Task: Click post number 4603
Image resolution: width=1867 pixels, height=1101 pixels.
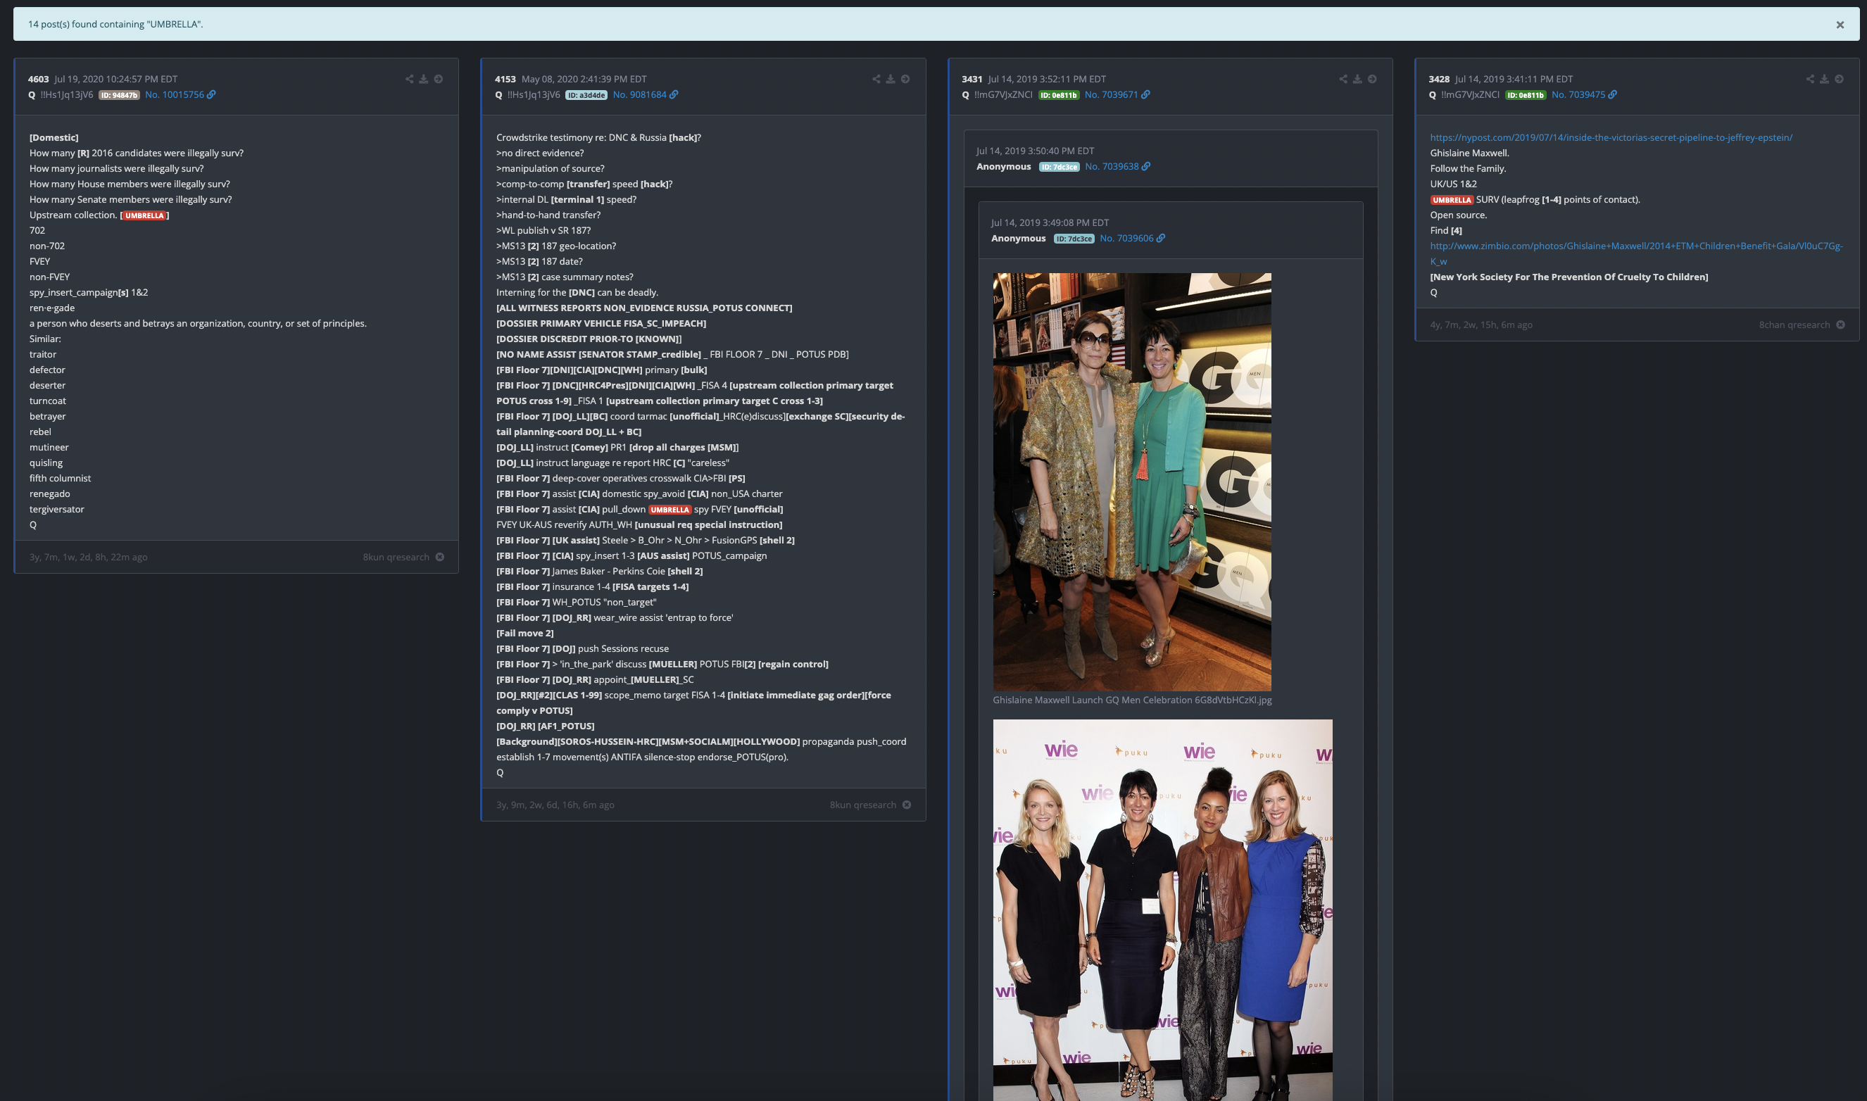Action: pos(39,79)
